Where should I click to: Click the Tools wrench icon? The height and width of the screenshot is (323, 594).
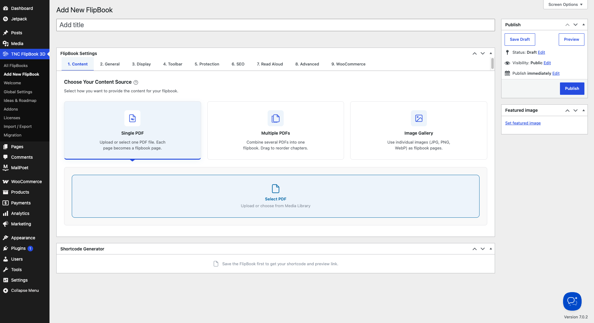[x=6, y=270]
